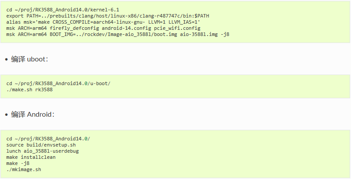The height and width of the screenshot is (179, 351).
Task: Click the firefly_defconfig command line
Action: pyautogui.click(x=103, y=28)
